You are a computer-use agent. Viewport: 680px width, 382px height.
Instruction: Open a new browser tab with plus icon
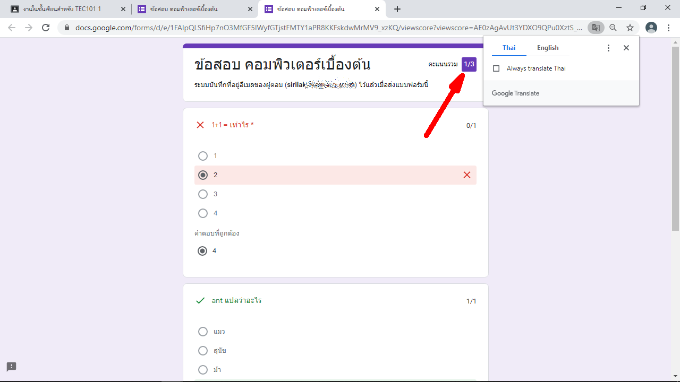tap(397, 9)
